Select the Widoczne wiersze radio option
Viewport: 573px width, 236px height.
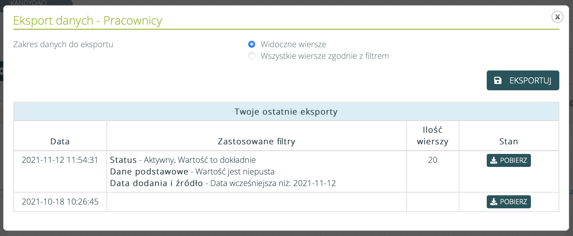pos(252,44)
